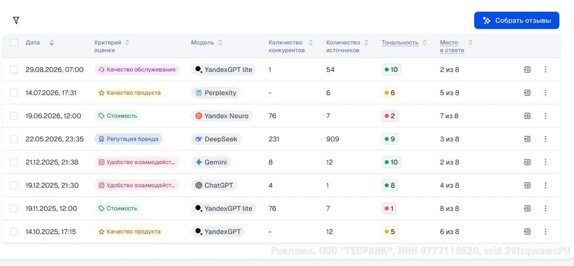The image size is (574, 266).
Task: Check the row dated 21.12.2025, 21:38
Action: point(14,162)
